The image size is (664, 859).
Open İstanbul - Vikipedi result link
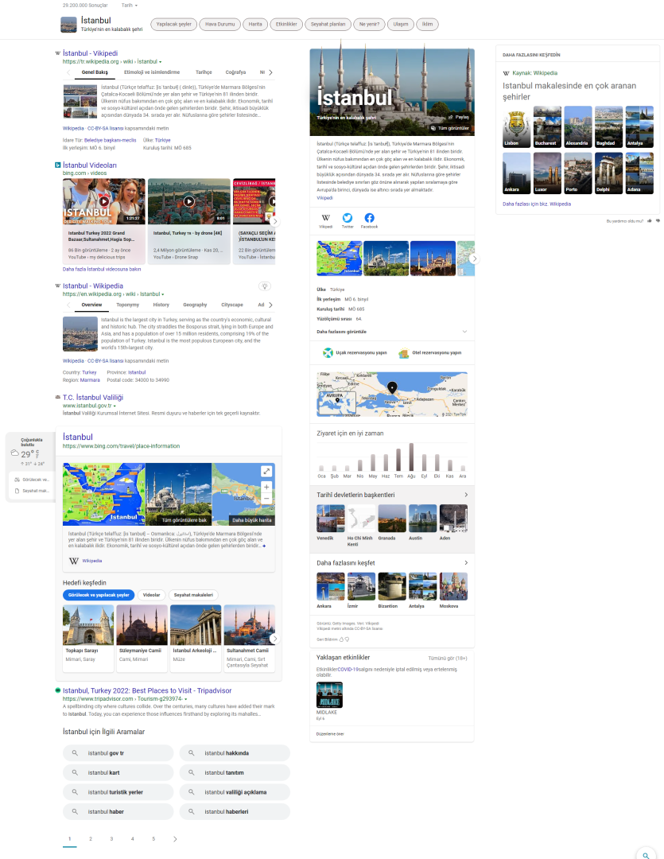coord(91,53)
